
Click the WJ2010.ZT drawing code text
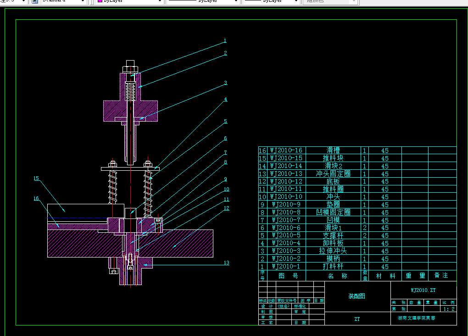tap(423, 290)
